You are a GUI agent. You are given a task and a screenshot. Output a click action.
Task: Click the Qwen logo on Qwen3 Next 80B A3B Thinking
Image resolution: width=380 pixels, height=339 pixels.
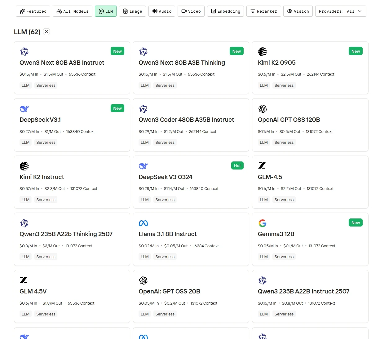(x=143, y=51)
